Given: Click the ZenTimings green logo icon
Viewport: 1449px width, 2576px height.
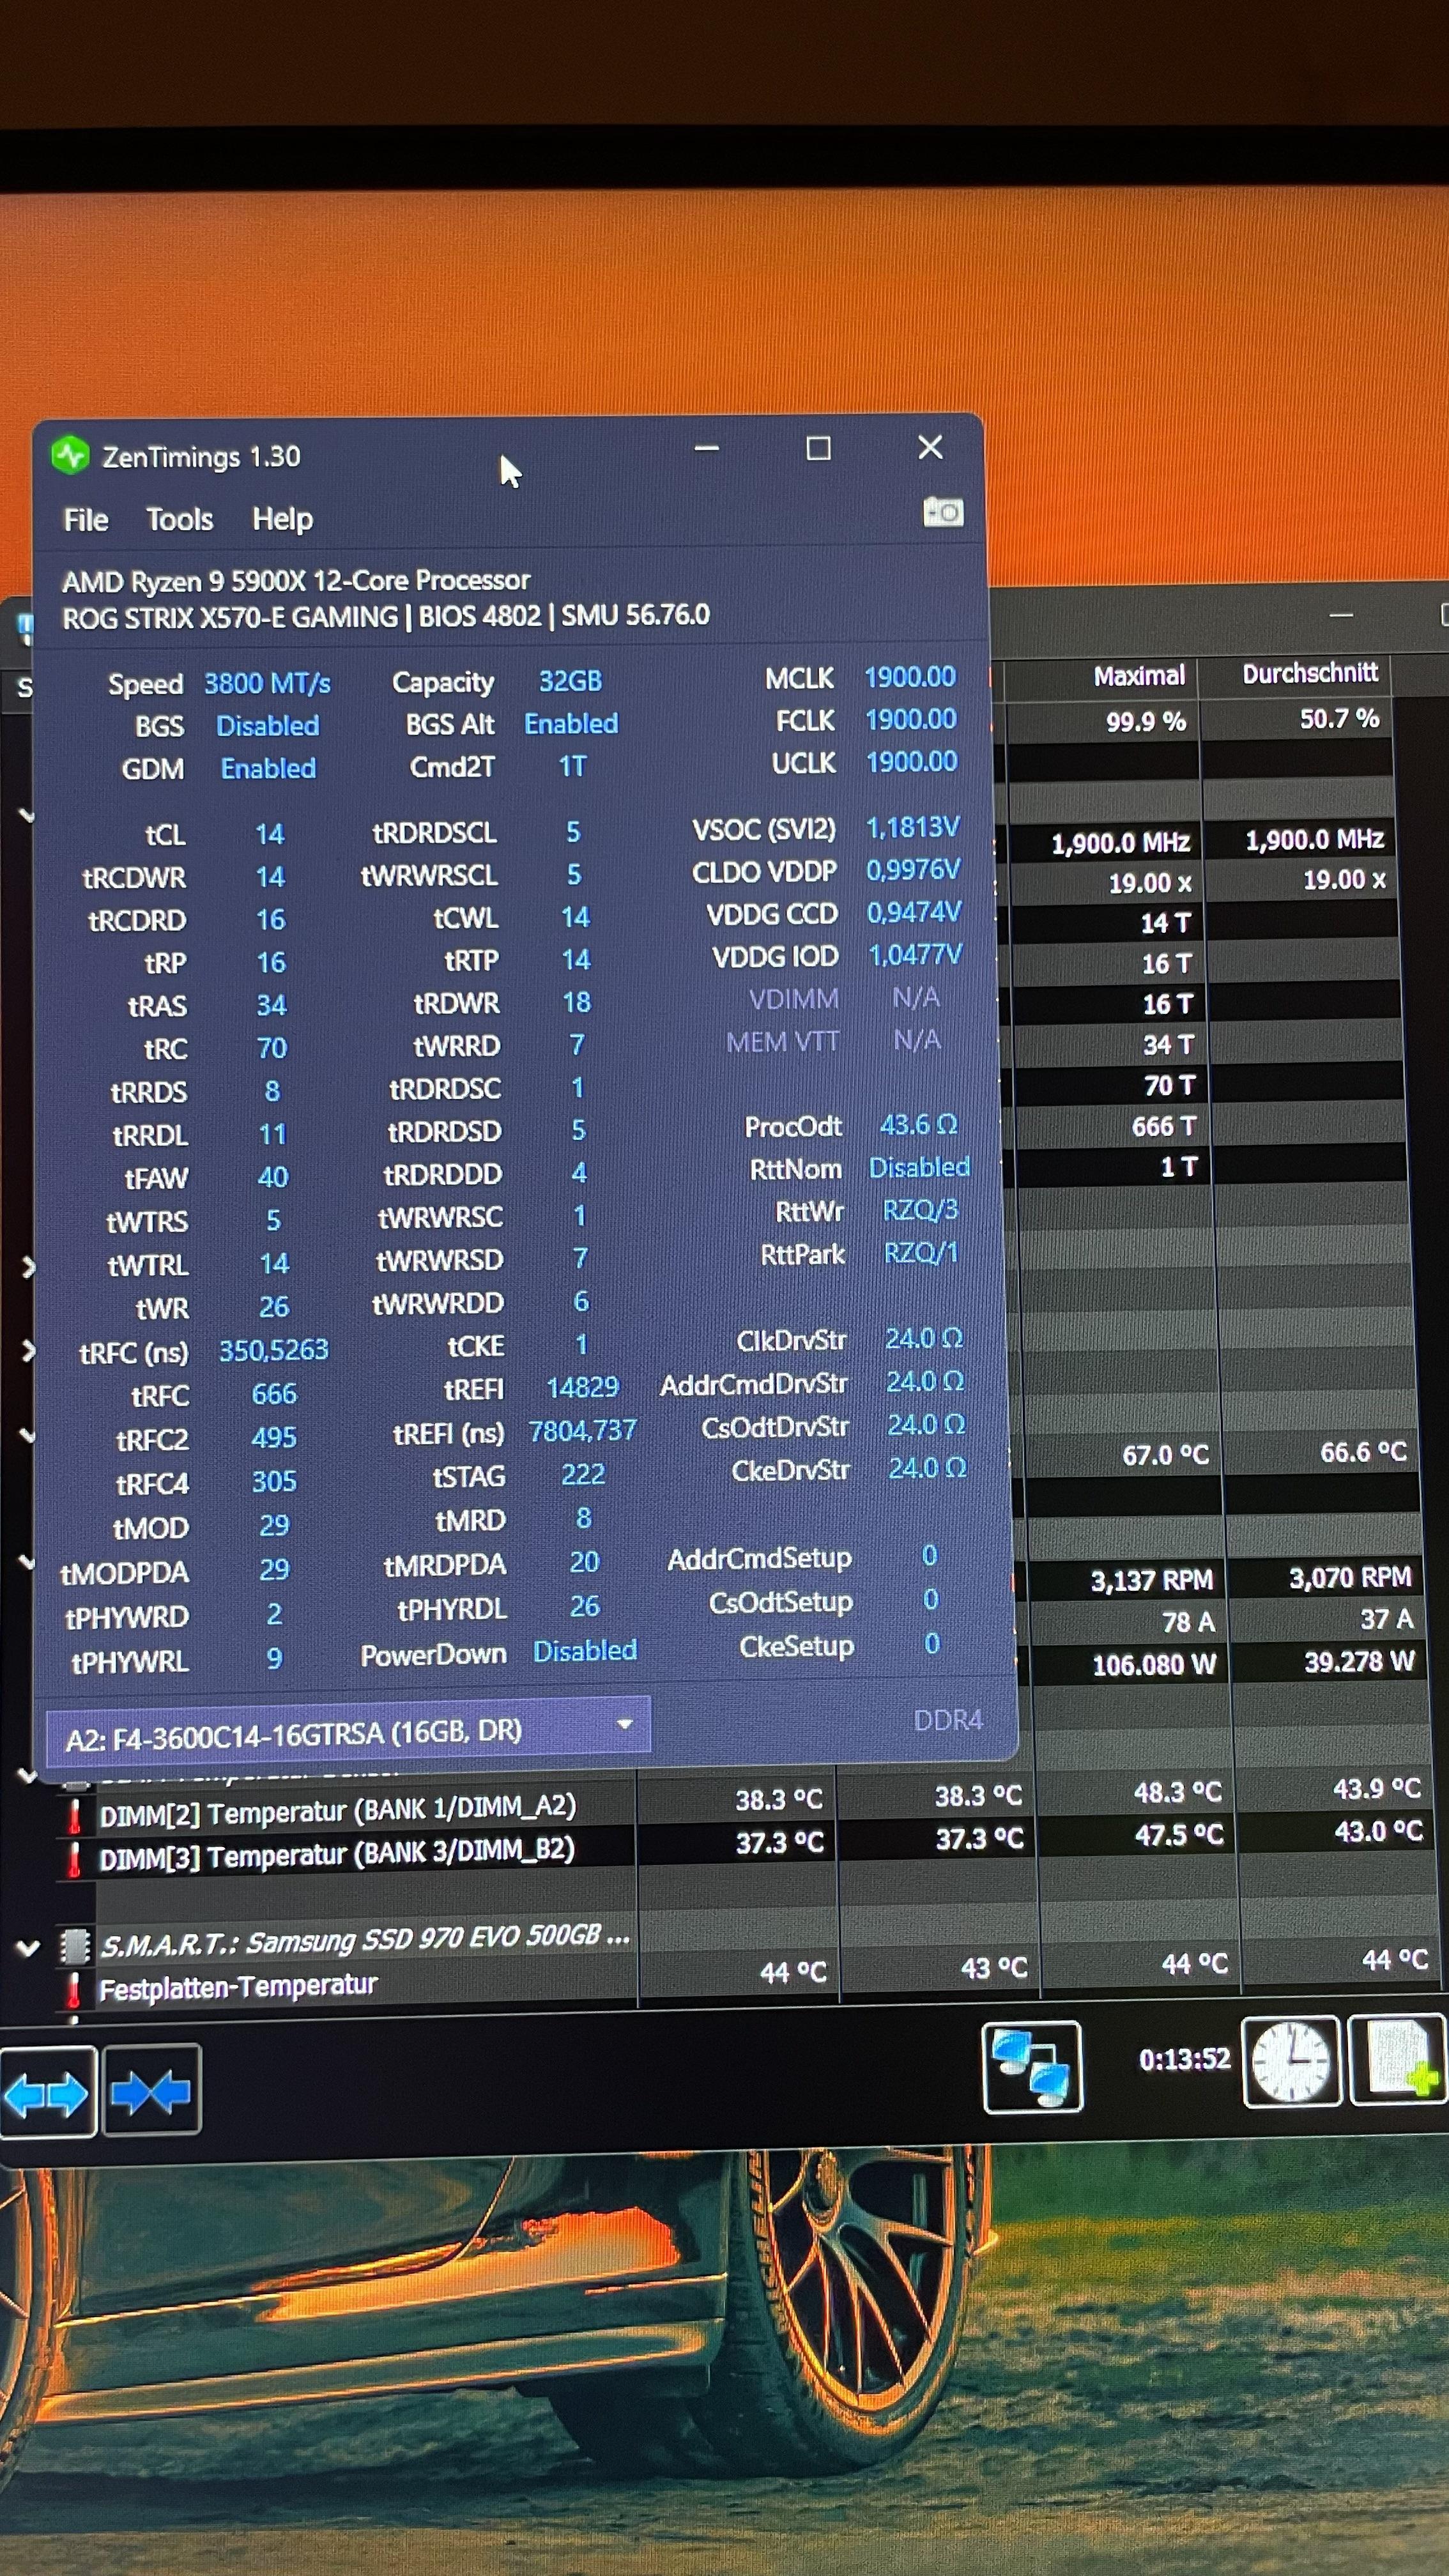Looking at the screenshot, I should point(70,456).
